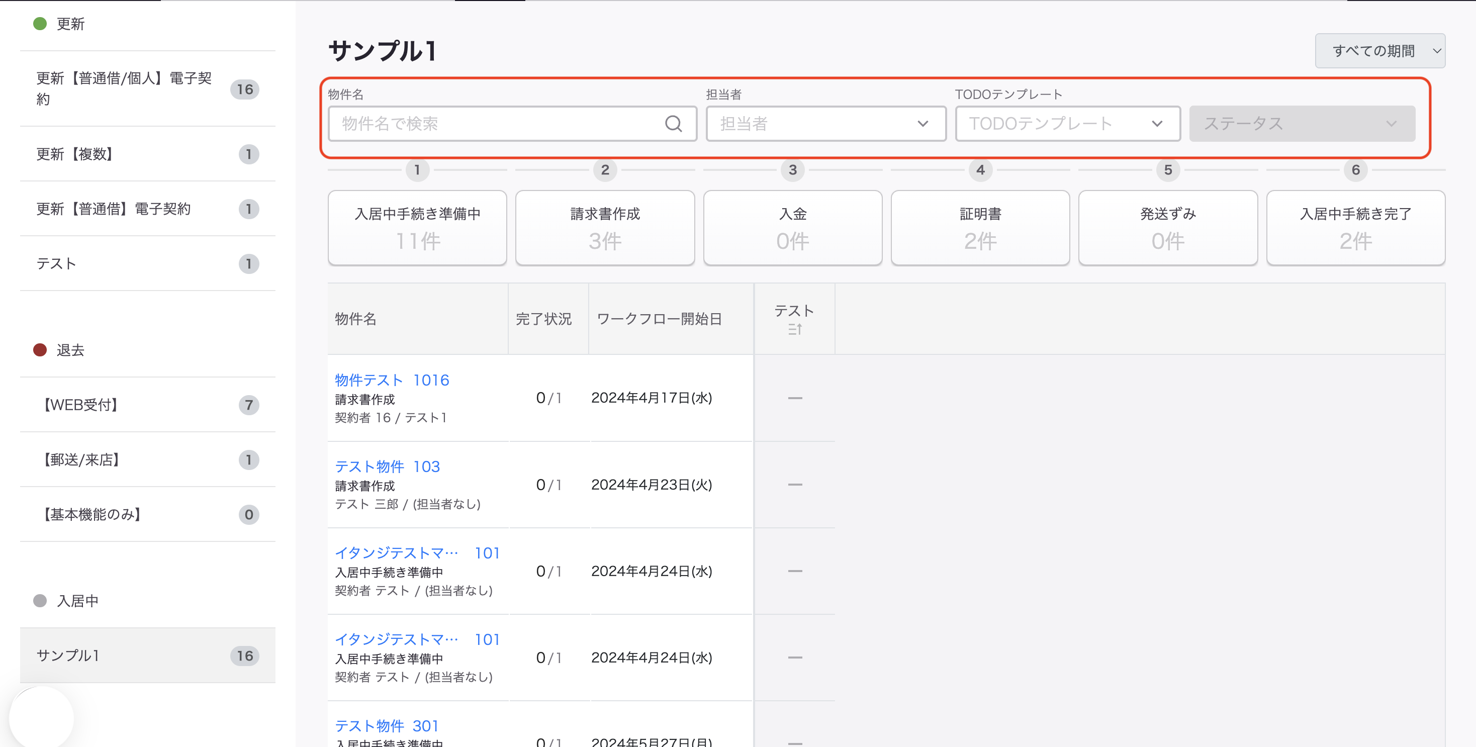Open the すべての期間 period dropdown
Screen dimensions: 1476x747
[x=1380, y=50]
